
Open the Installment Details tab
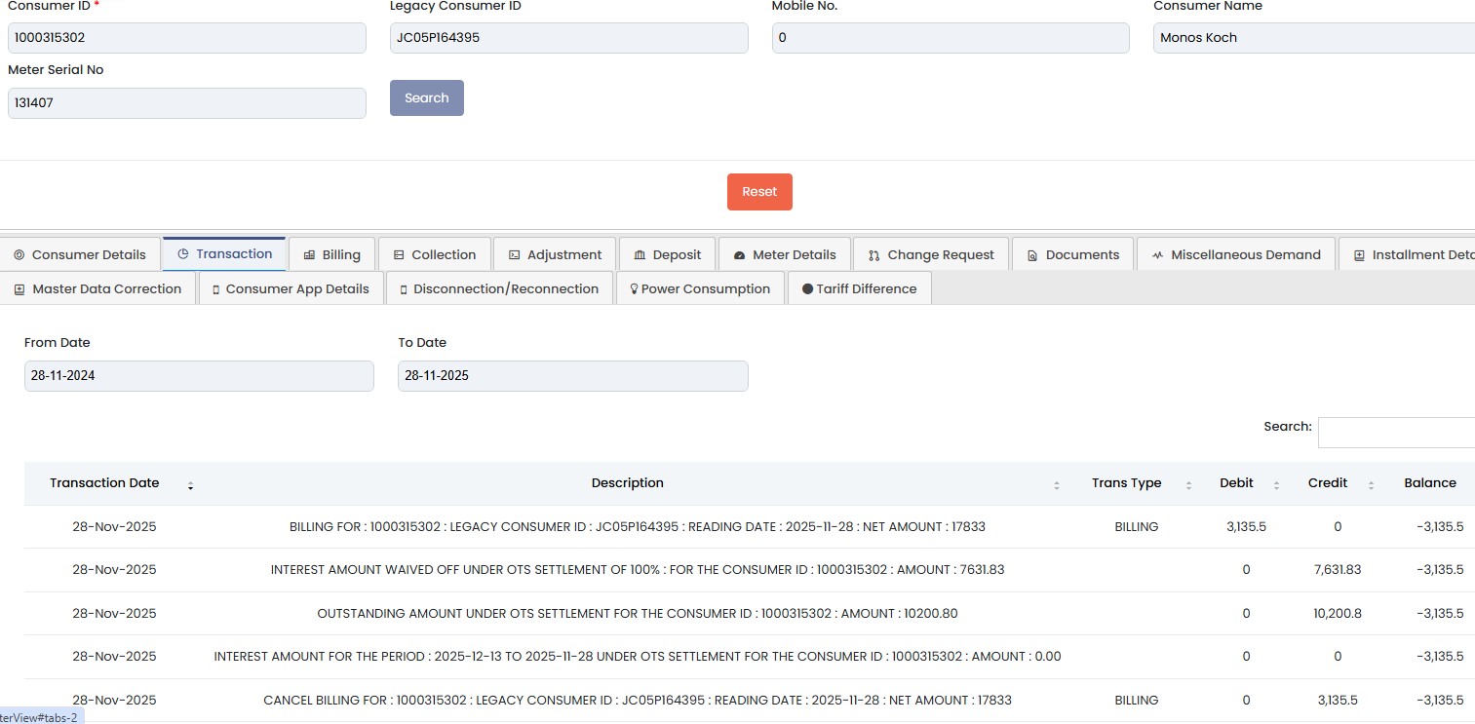point(1407,254)
